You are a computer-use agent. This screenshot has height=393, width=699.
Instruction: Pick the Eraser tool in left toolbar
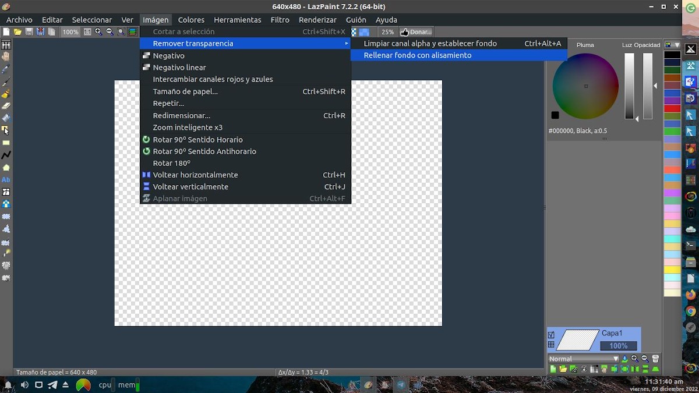point(6,106)
